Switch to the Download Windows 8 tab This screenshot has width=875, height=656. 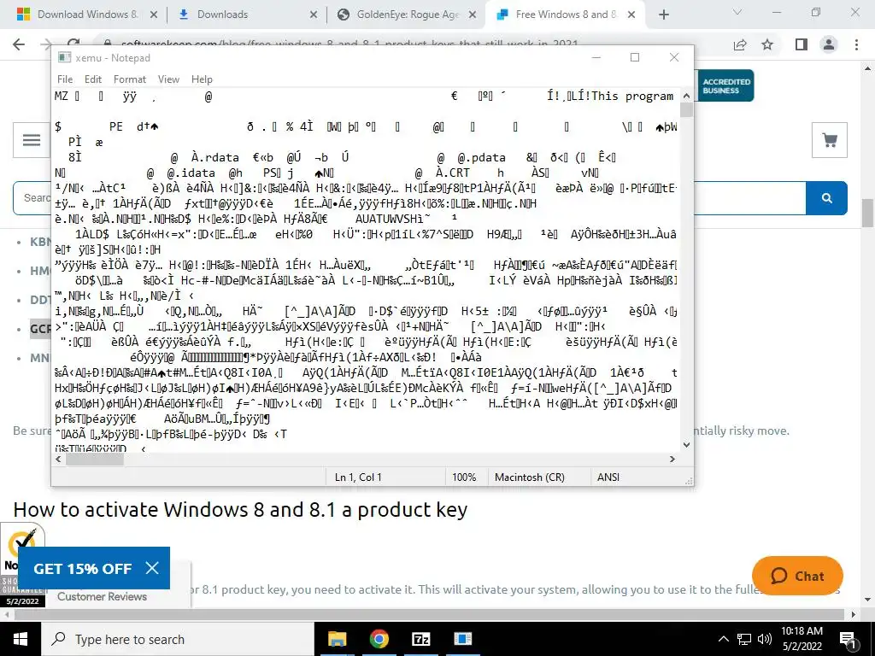coord(88,15)
